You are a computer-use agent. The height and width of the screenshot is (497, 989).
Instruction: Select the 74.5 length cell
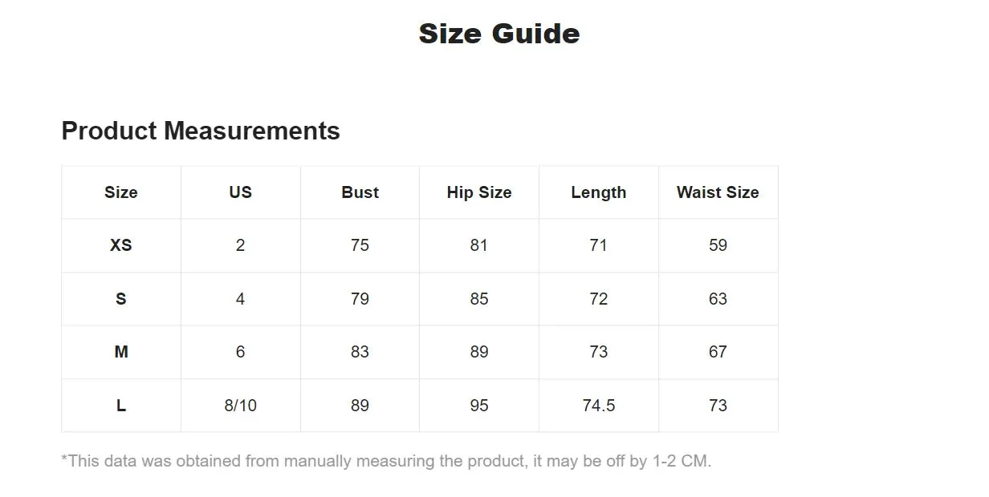point(599,406)
